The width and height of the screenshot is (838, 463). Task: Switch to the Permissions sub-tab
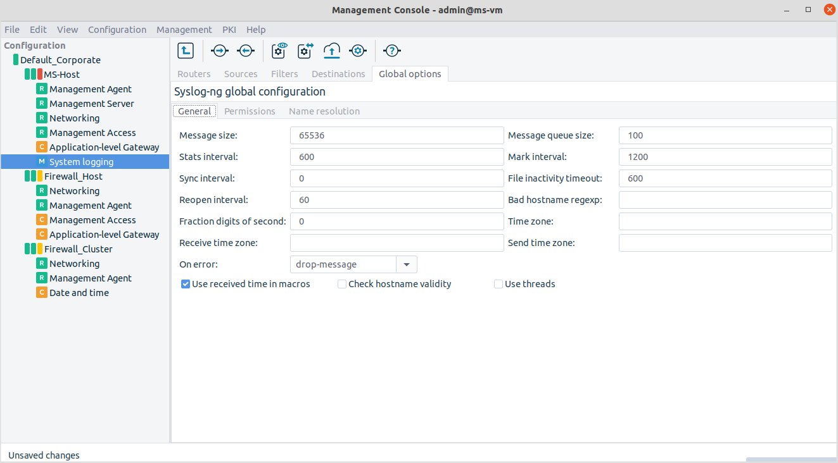pyautogui.click(x=250, y=111)
